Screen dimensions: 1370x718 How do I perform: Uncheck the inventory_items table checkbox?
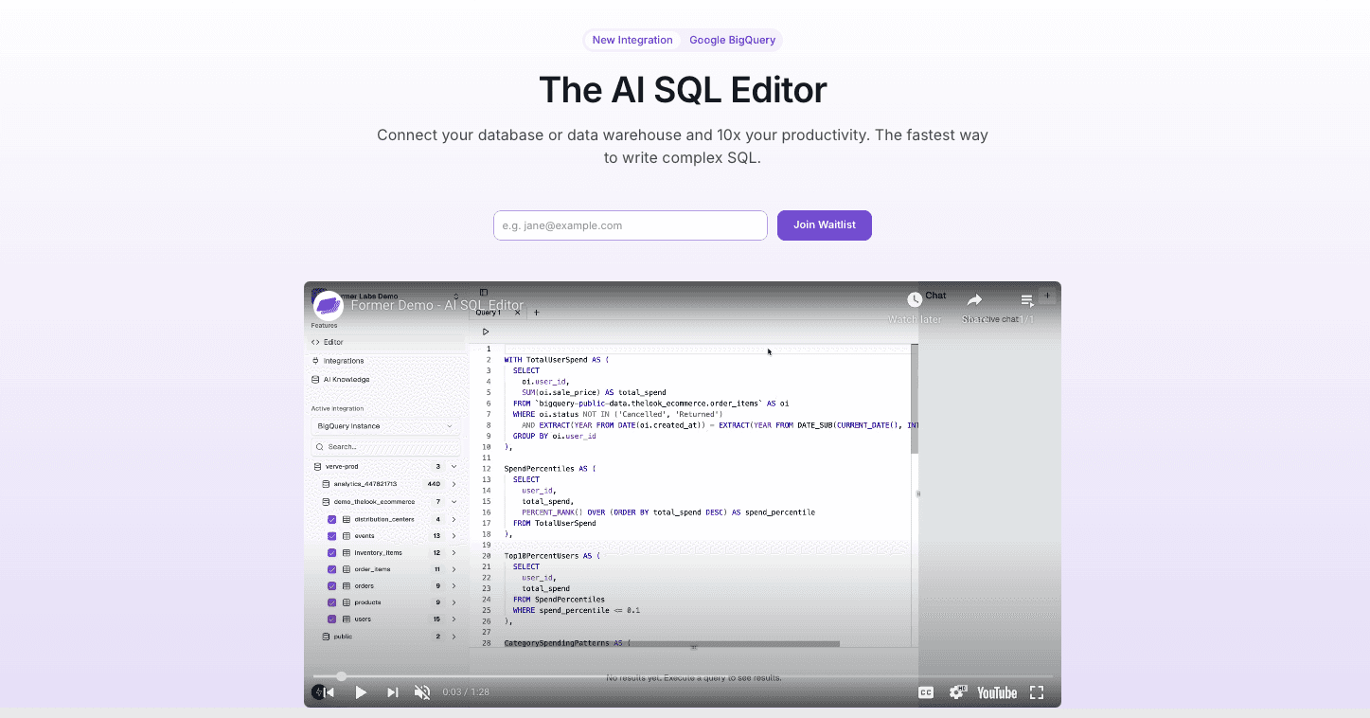pyautogui.click(x=332, y=553)
